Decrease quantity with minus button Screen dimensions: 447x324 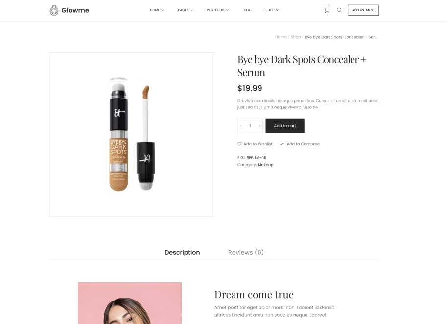241,126
